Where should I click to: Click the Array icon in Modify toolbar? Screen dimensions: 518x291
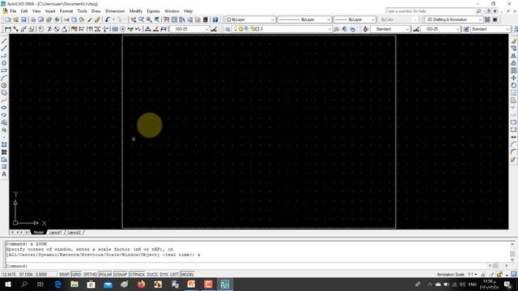coord(513,70)
